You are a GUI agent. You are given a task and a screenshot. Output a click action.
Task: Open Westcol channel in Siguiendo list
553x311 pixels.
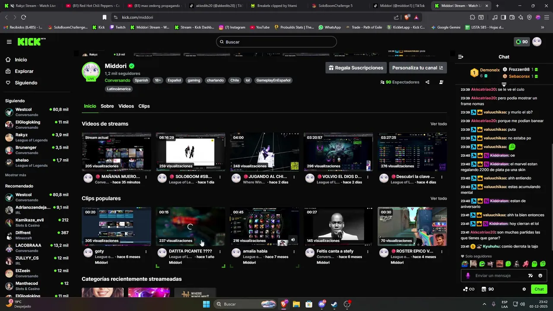pos(37,112)
